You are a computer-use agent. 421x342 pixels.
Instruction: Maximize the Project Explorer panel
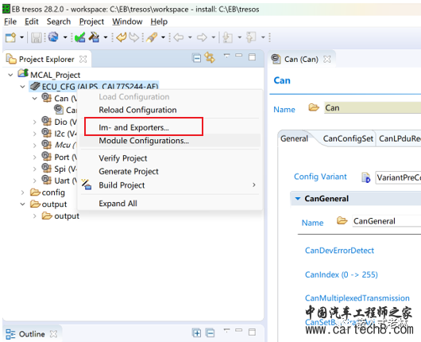(252, 57)
